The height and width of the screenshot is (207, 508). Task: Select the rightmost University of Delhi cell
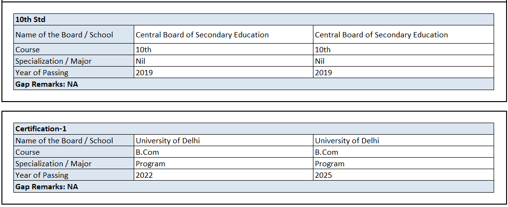click(x=347, y=140)
